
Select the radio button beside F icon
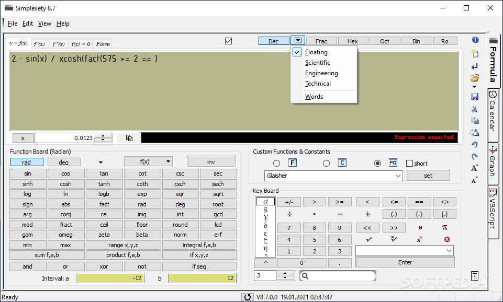(x=276, y=164)
